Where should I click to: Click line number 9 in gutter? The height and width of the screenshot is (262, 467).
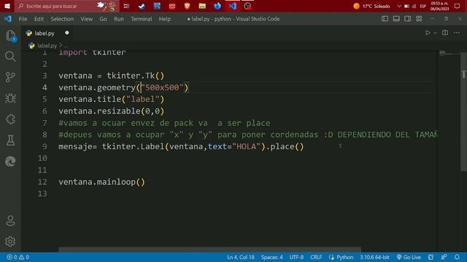[45, 146]
